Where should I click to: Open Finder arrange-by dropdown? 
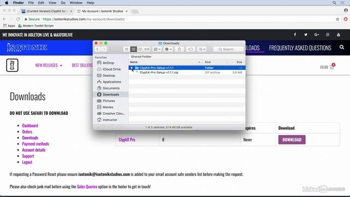coord(157,49)
